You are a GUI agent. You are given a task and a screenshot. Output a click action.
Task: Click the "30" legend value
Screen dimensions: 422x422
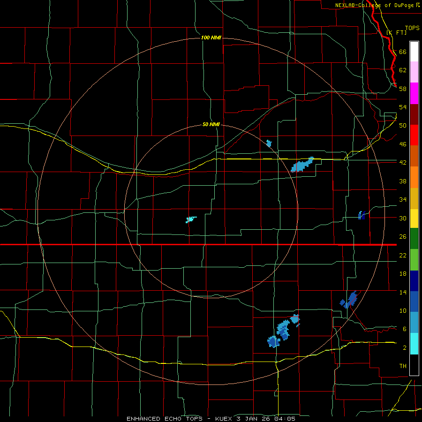pos(403,218)
